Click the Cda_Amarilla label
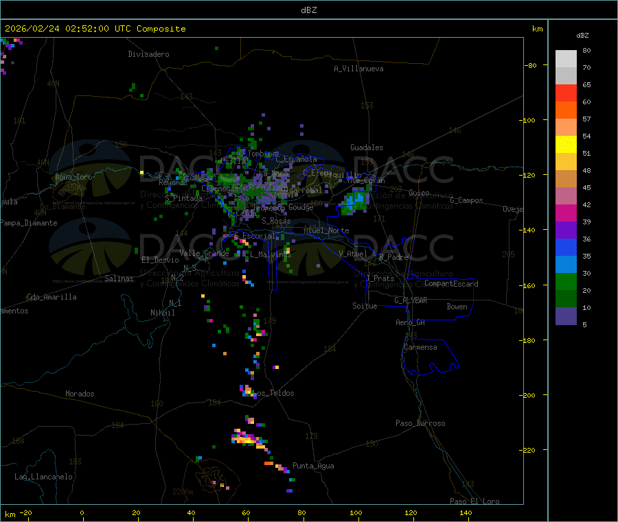This screenshot has height=522, width=618. click(x=51, y=297)
